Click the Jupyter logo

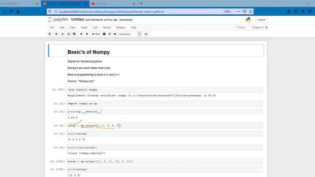[58, 20]
